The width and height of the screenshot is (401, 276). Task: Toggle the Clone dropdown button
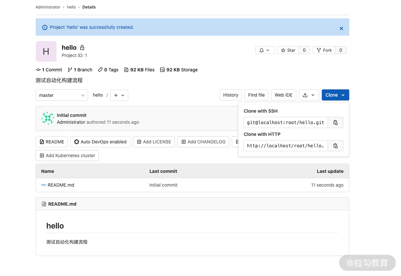(x=335, y=95)
